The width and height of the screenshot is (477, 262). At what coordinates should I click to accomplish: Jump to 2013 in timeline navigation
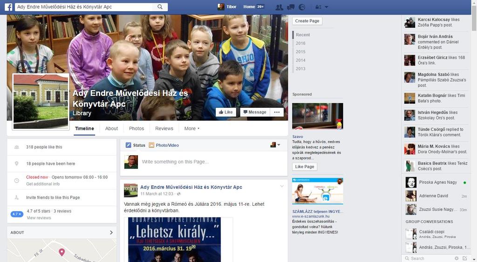pyautogui.click(x=300, y=69)
